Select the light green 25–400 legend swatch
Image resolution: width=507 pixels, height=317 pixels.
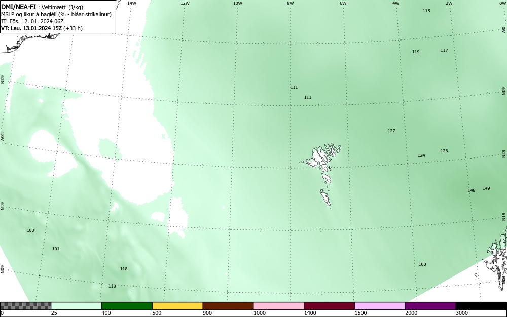tap(77, 306)
